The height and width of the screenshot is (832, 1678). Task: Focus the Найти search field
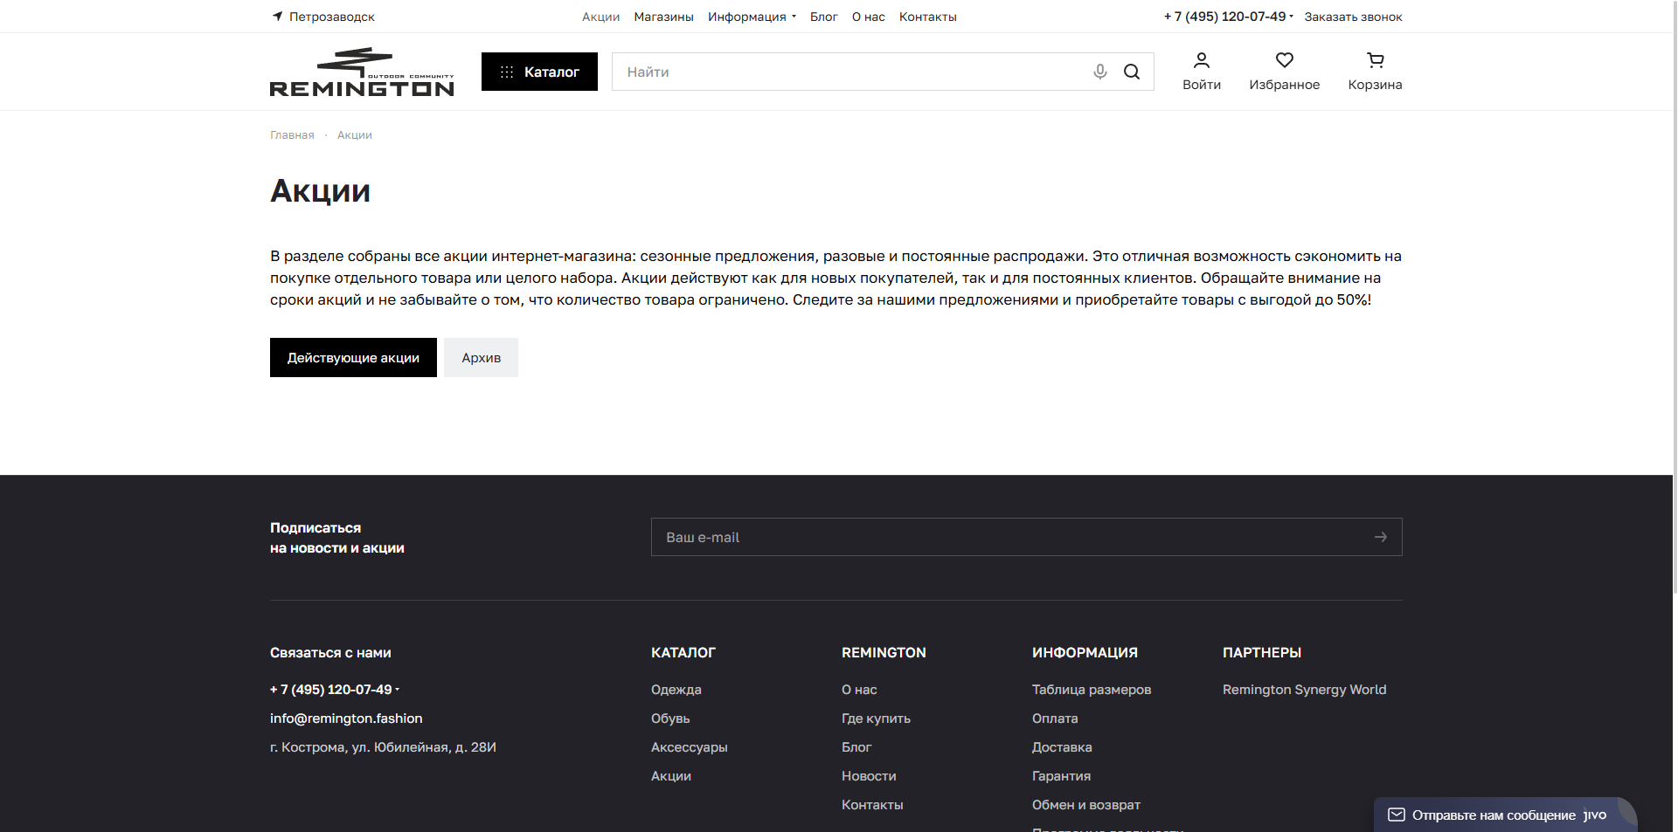pos(848,72)
